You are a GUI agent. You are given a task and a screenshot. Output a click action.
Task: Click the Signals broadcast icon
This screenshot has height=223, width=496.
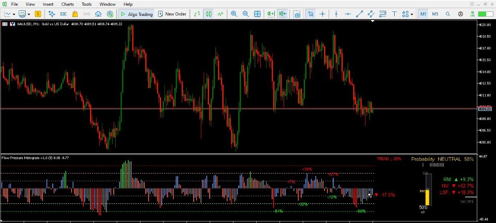(87, 14)
